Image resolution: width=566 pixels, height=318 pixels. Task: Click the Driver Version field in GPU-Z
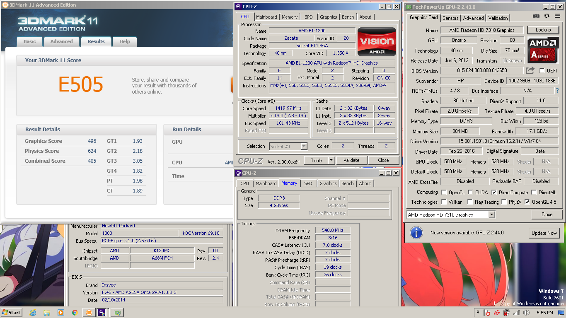[500, 141]
